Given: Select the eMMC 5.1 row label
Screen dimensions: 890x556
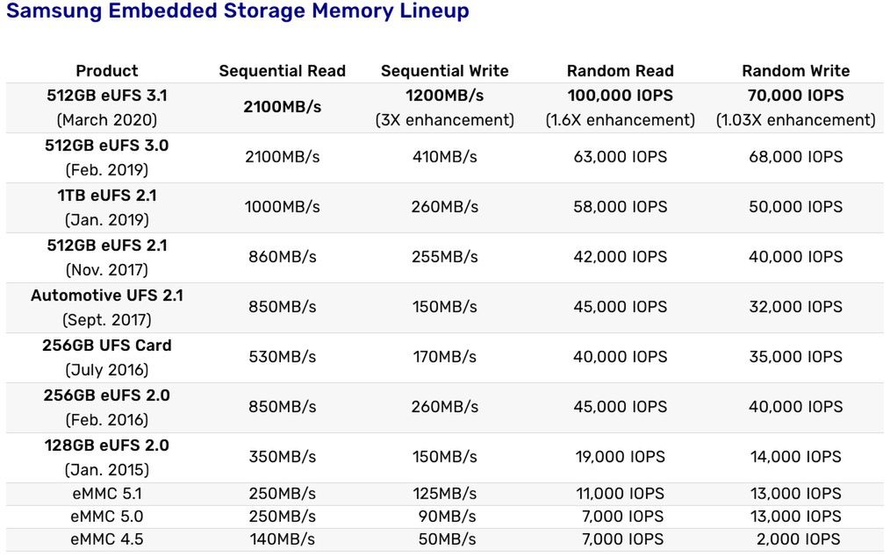Looking at the screenshot, I should tap(107, 494).
